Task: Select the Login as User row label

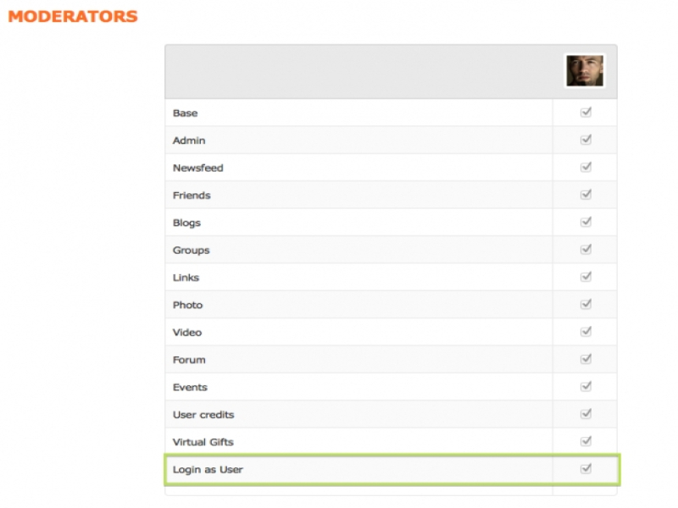Action: click(208, 469)
